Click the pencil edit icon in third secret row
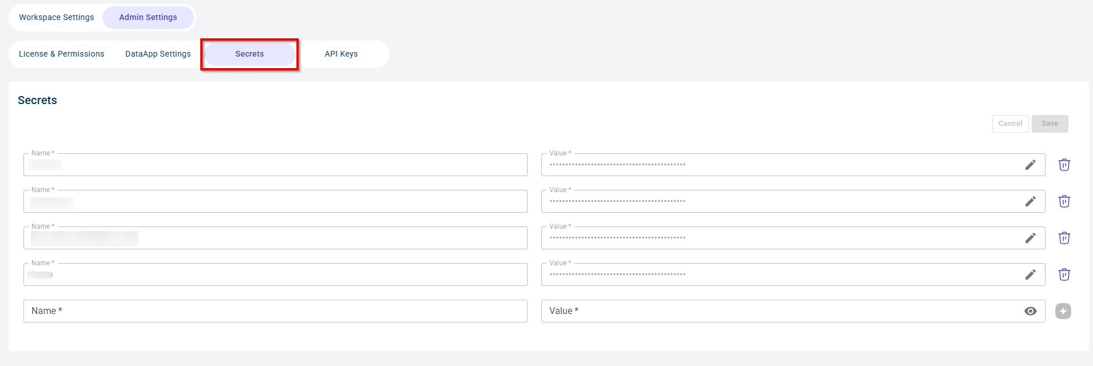The width and height of the screenshot is (1093, 366). point(1030,238)
